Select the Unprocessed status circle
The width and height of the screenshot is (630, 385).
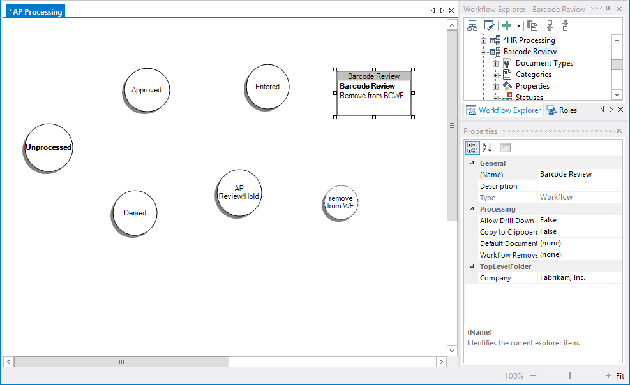click(x=49, y=147)
